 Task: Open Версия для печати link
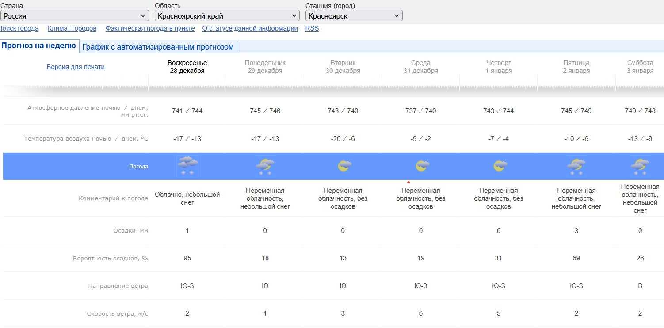(x=76, y=67)
